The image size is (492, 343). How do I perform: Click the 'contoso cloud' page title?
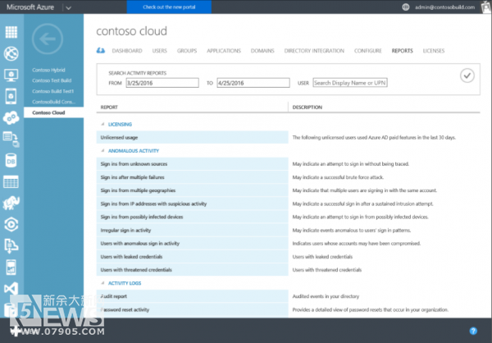point(132,31)
